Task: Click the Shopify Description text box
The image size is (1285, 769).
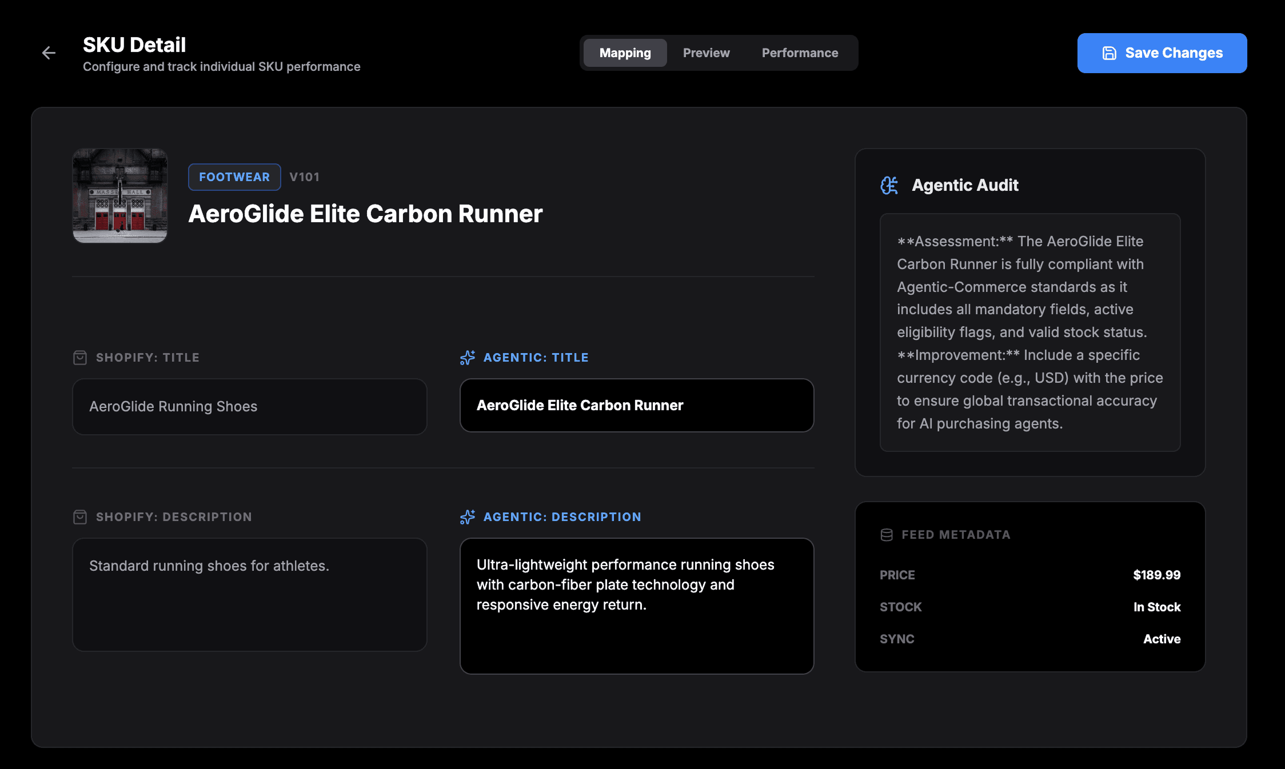Action: (249, 594)
